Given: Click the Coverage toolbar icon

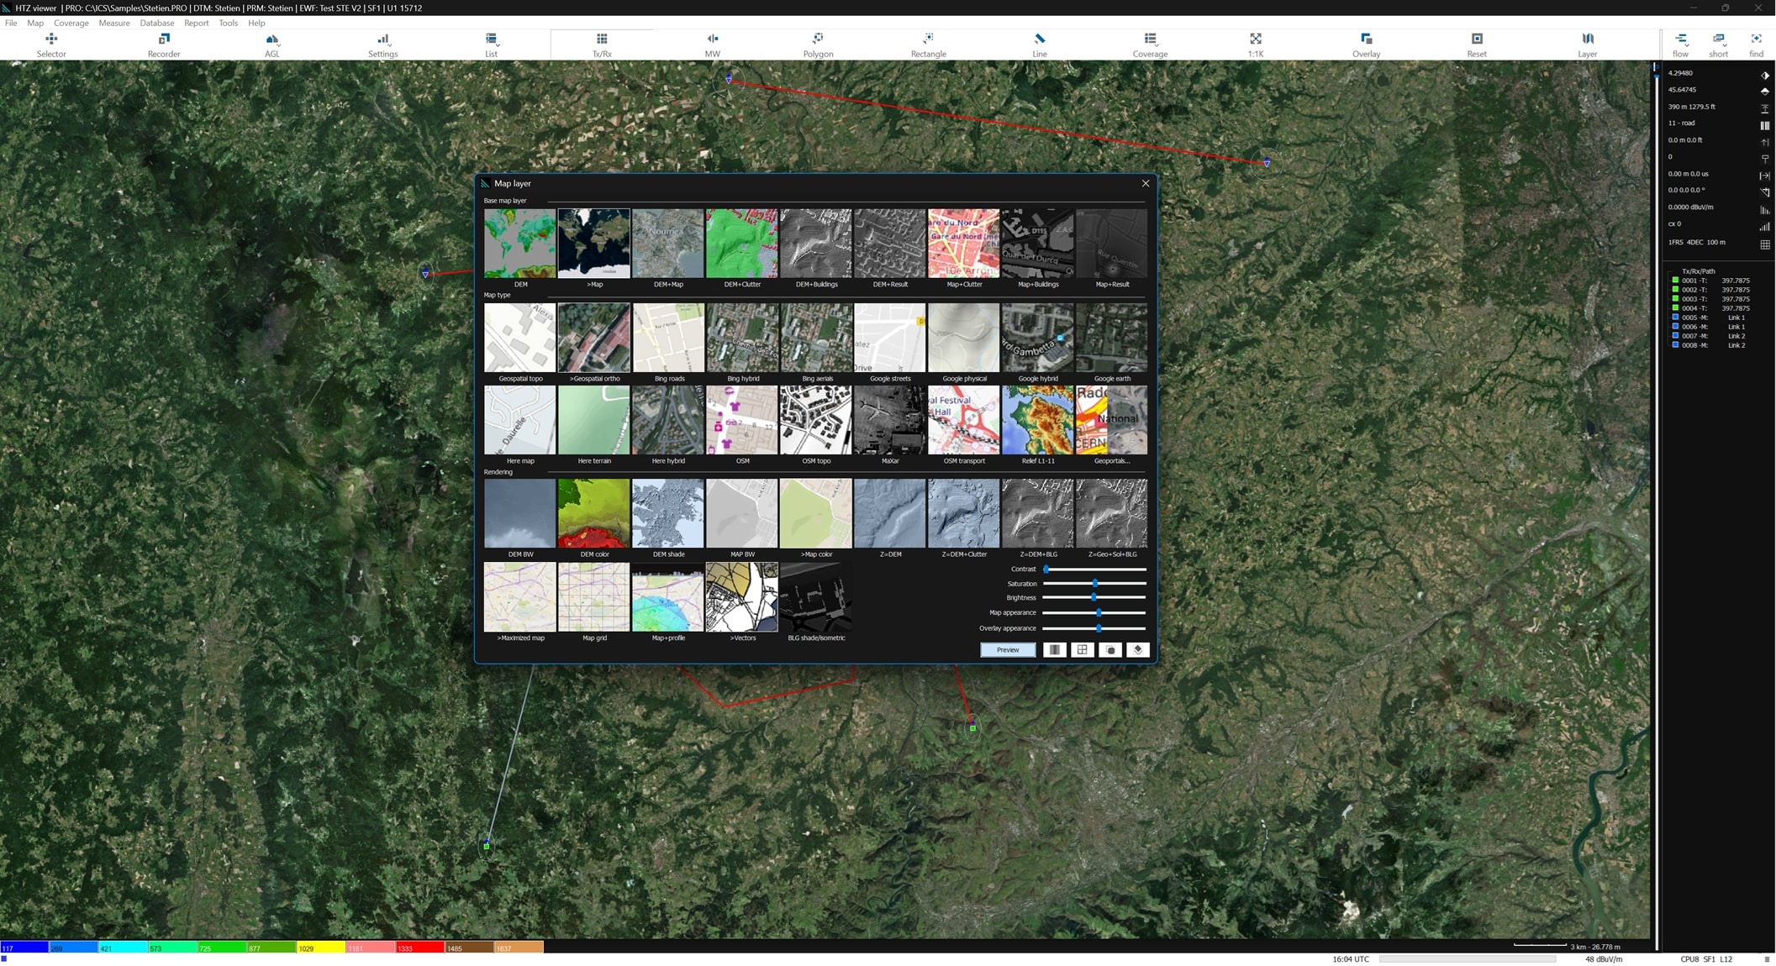Looking at the screenshot, I should pos(1149,44).
